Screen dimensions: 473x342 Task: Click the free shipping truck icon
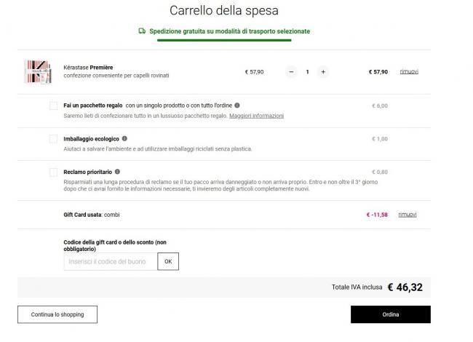click(142, 31)
